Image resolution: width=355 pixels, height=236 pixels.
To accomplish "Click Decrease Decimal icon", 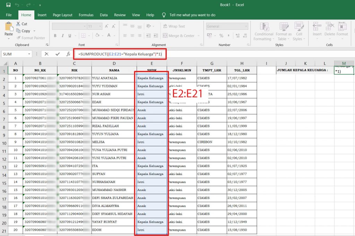I will [245, 36].
